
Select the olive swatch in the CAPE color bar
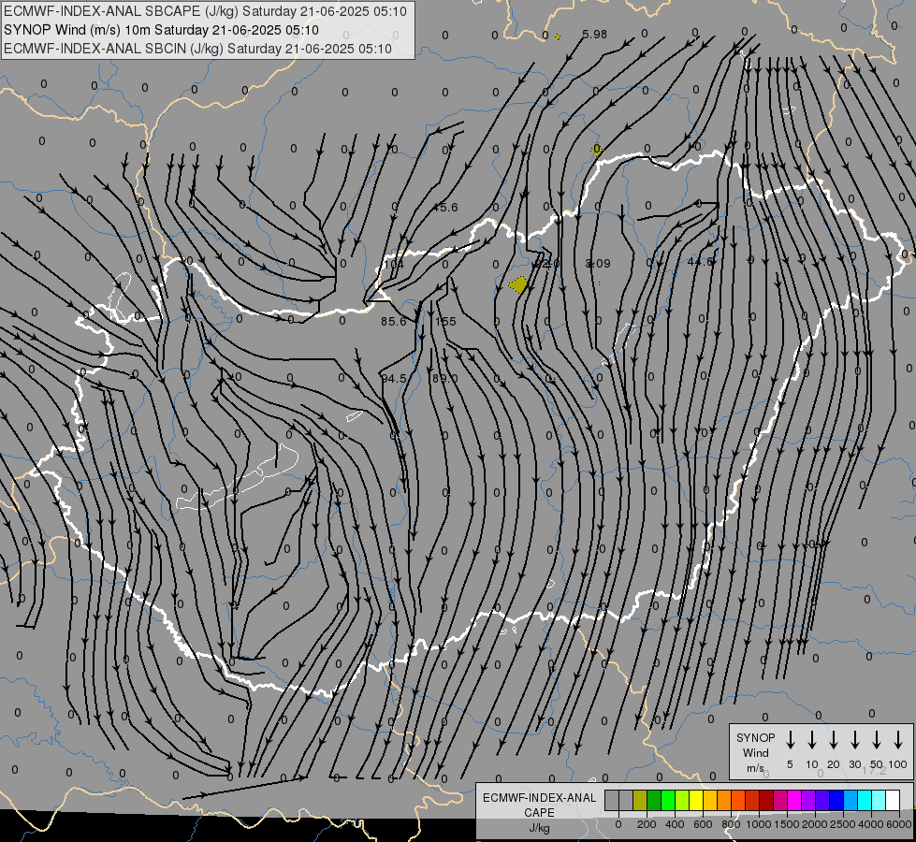click(x=640, y=801)
